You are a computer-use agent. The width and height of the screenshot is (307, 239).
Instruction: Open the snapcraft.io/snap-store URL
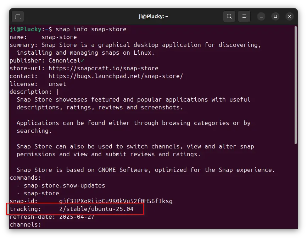coord(104,68)
